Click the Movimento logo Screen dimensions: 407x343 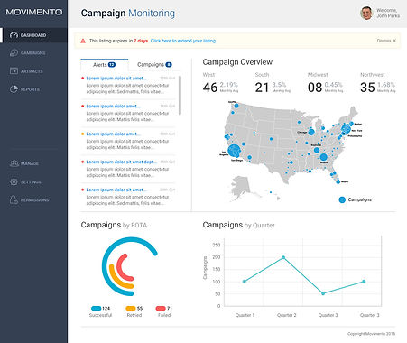(x=34, y=12)
